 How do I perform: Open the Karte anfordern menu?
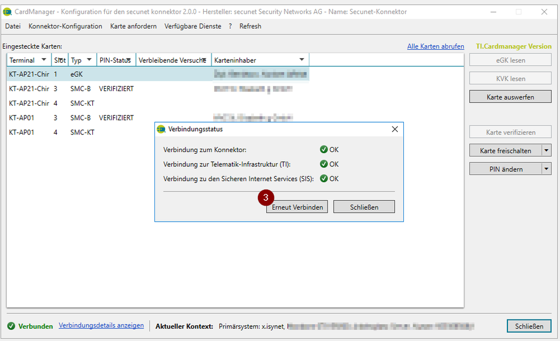(133, 26)
